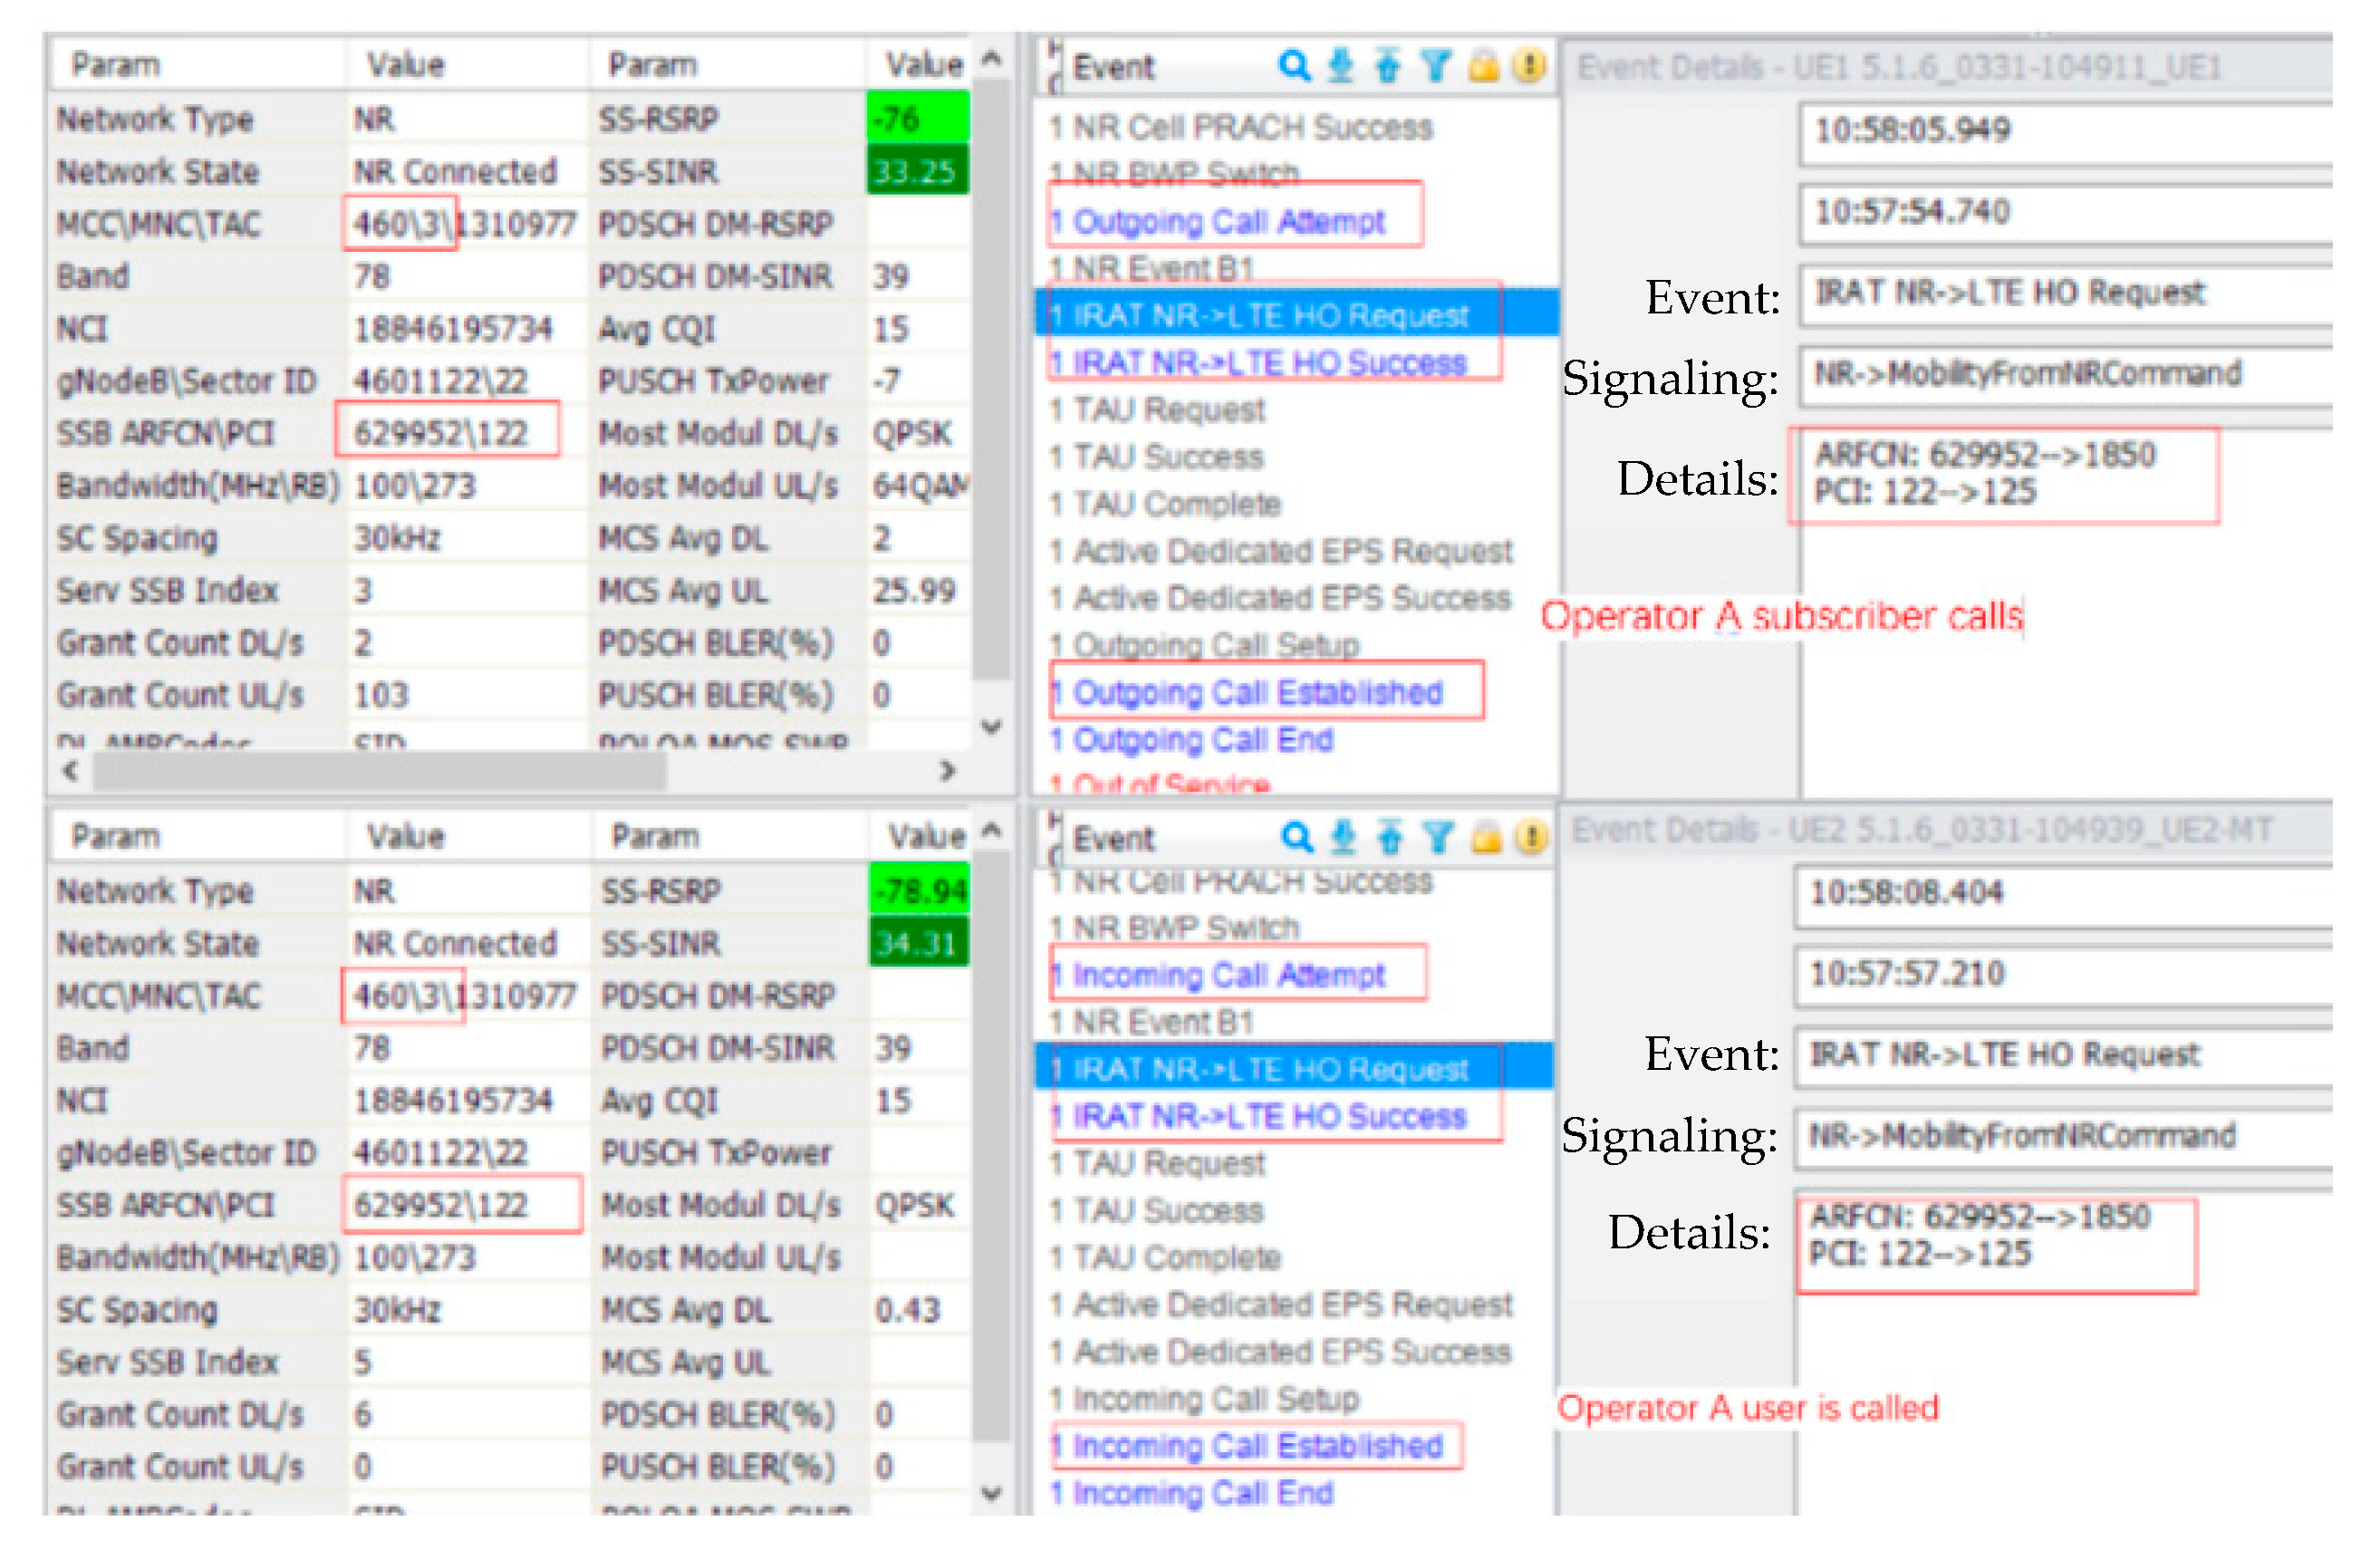
Task: Open the filter funnel in the UE1 Event panel
Action: click(x=1436, y=66)
